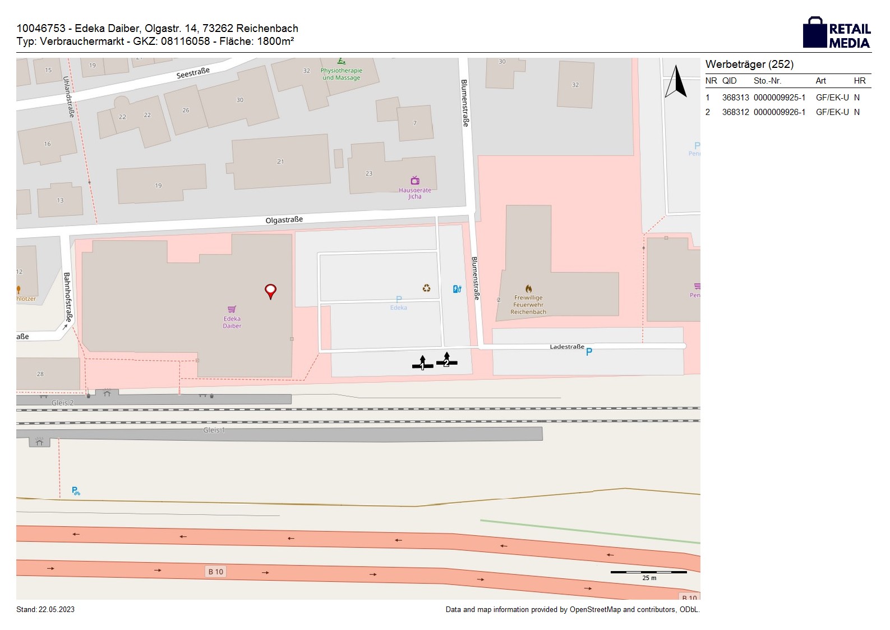The image size is (890, 630).
Task: Click the north arrow compass symbol
Action: (676, 82)
